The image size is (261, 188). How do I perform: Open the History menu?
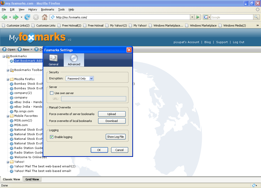tap(32, 9)
